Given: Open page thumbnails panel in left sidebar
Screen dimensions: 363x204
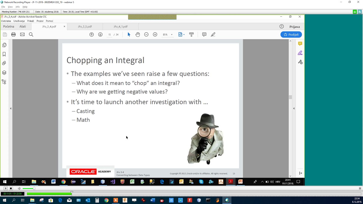Looking at the screenshot, I should coord(4,45).
